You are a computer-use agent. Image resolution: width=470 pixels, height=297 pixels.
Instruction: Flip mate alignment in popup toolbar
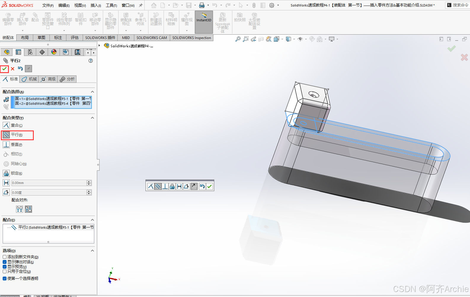pyautogui.click(x=194, y=186)
